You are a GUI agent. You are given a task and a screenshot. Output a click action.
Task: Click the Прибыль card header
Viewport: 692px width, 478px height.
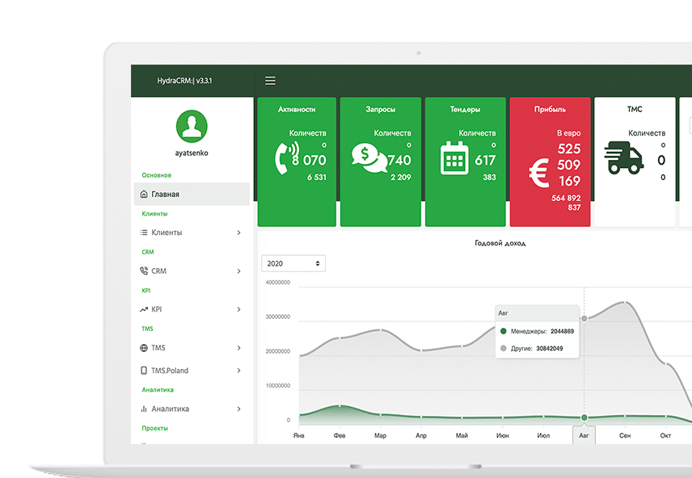pos(550,108)
